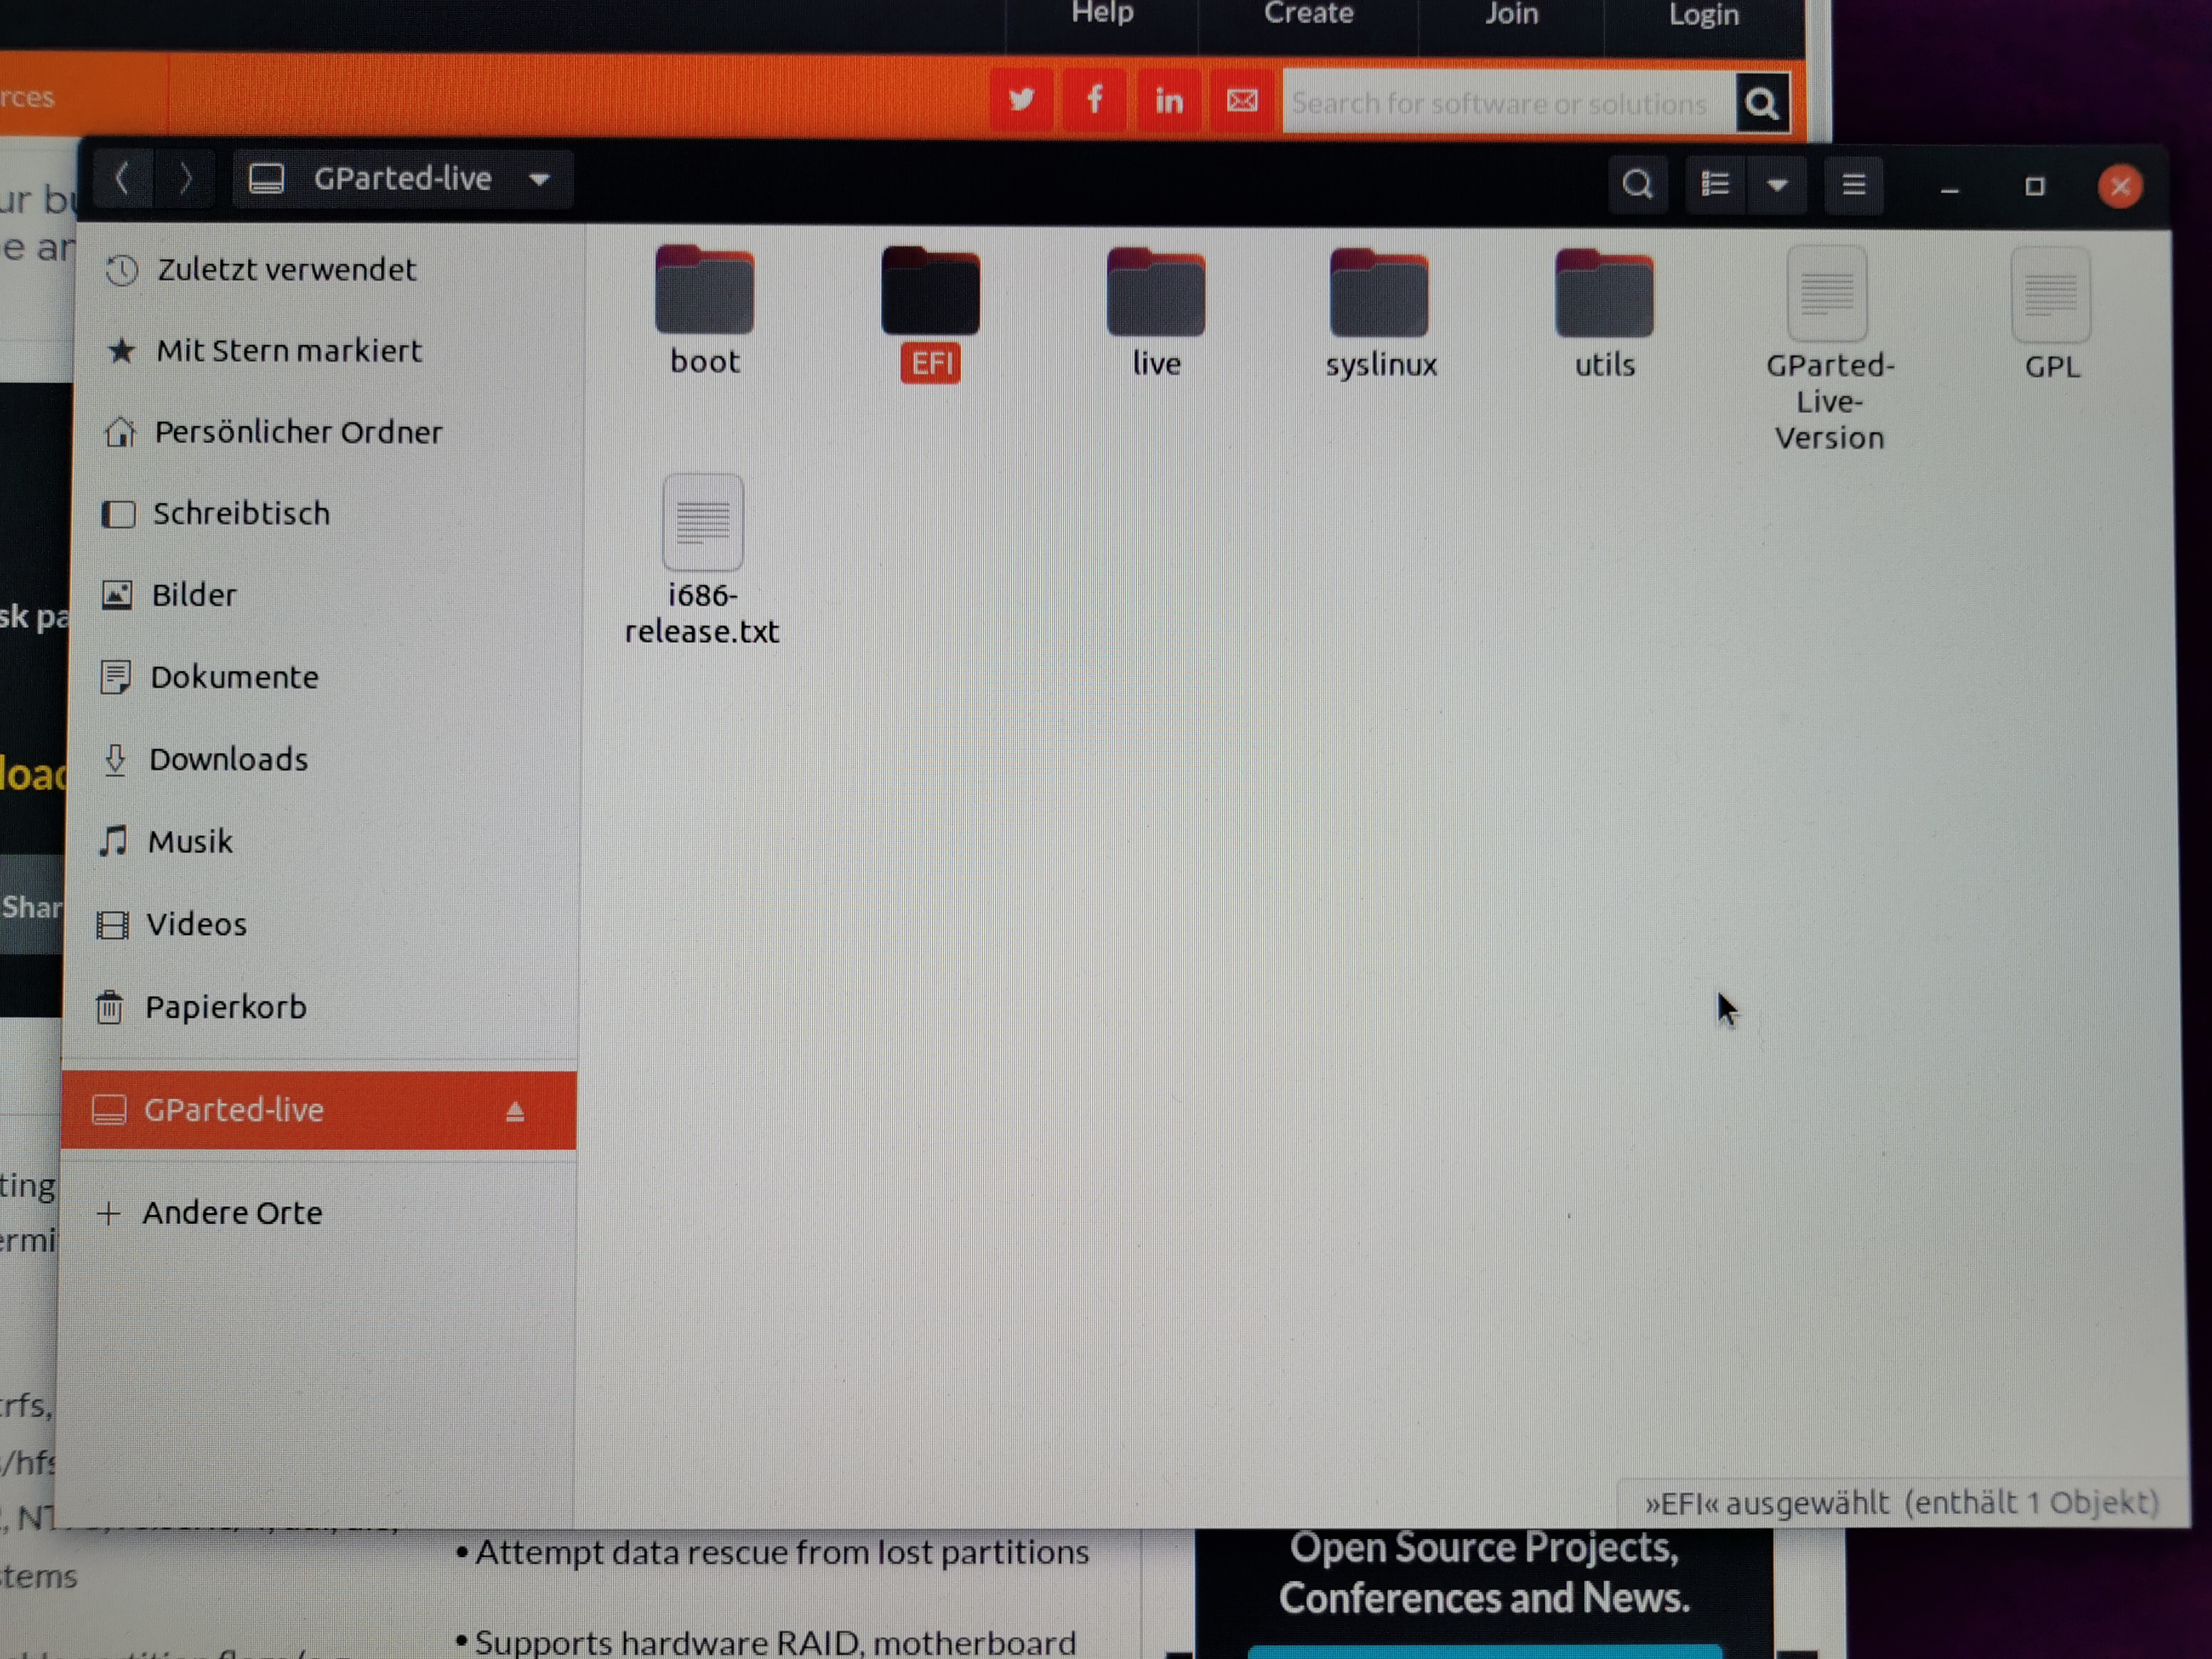Screen dimensions: 2212x1659
Task: Click the Twitter share icon on website
Action: (x=1021, y=100)
